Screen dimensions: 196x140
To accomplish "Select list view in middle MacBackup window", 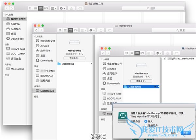I will [x=65, y=30].
